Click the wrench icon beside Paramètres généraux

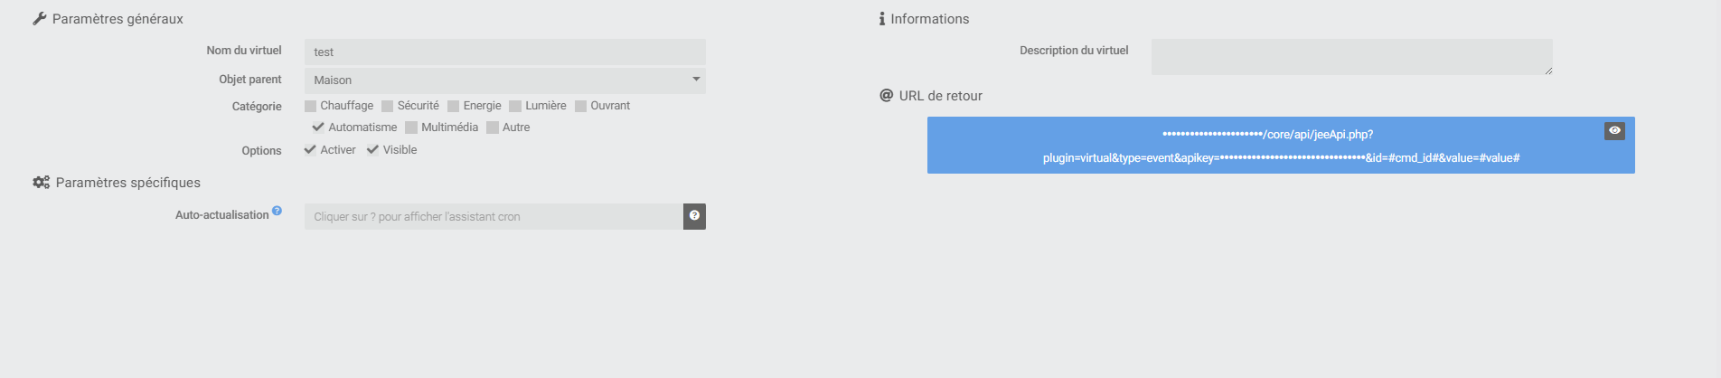40,19
